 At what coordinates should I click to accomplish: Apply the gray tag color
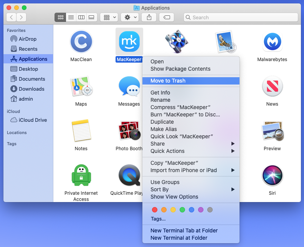[210, 210]
